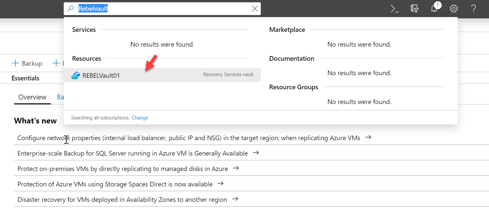Open the directory and subscription filter icon
Image resolution: width=489 pixels, height=212 pixels.
[414, 9]
